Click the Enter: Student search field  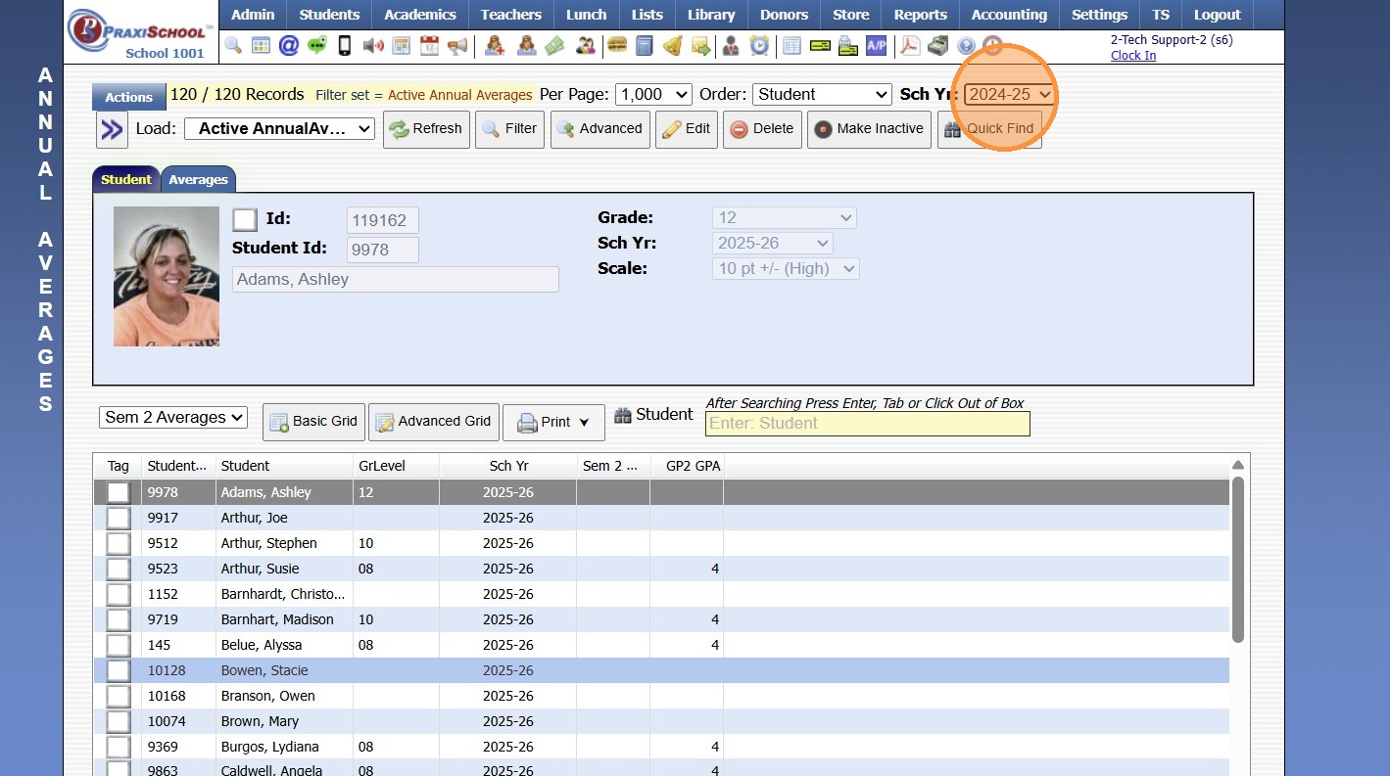click(867, 424)
